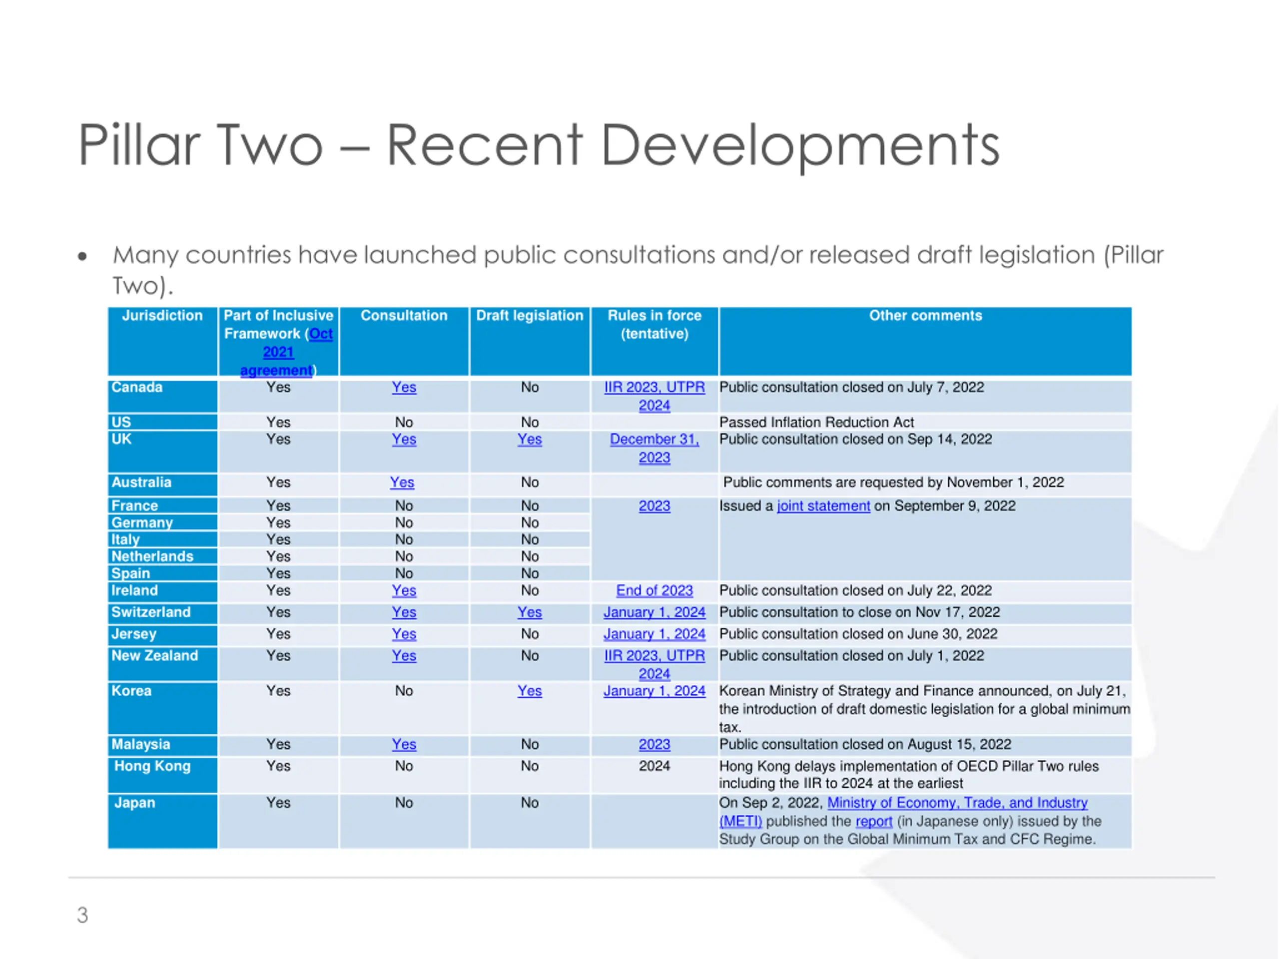The height and width of the screenshot is (959, 1279).
Task: Click UK's draft legislation Yes link
Action: pos(529,440)
